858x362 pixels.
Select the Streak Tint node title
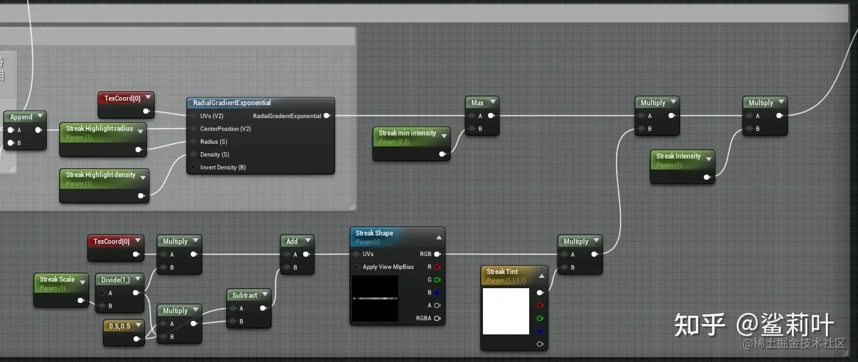502,271
